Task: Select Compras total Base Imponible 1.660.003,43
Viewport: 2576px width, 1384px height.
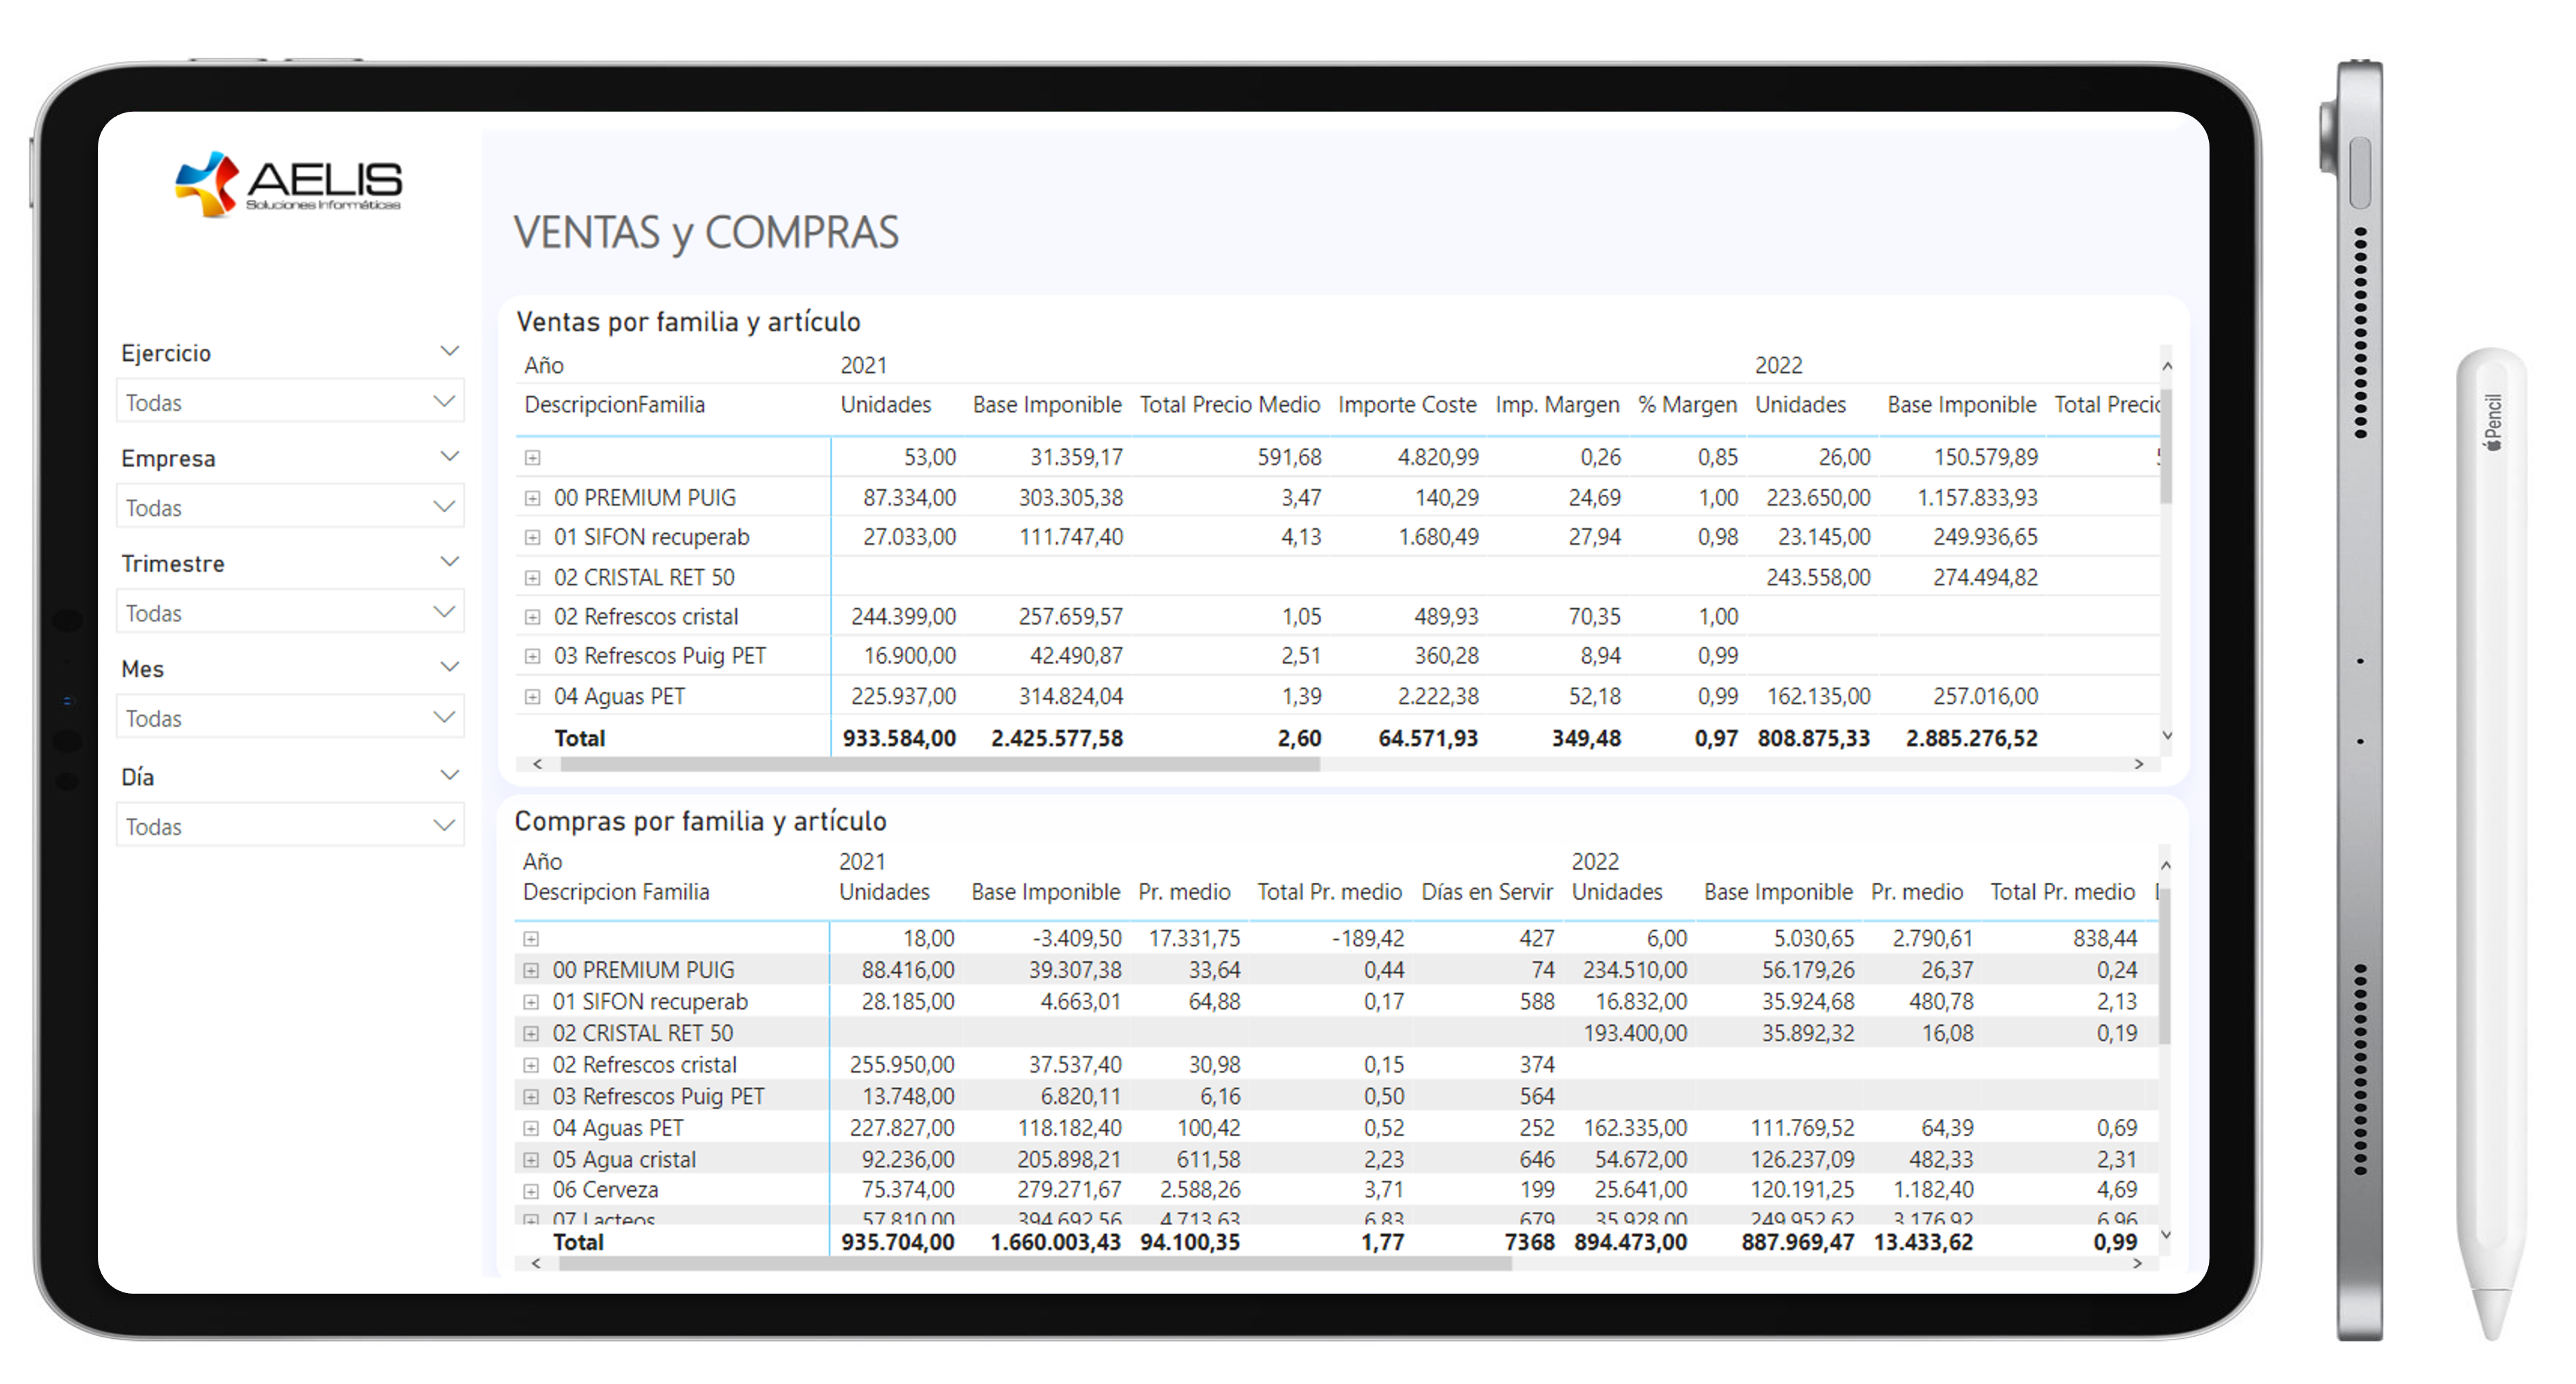Action: (x=1055, y=1243)
